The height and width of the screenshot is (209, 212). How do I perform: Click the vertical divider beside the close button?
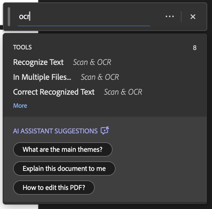pos(181,17)
